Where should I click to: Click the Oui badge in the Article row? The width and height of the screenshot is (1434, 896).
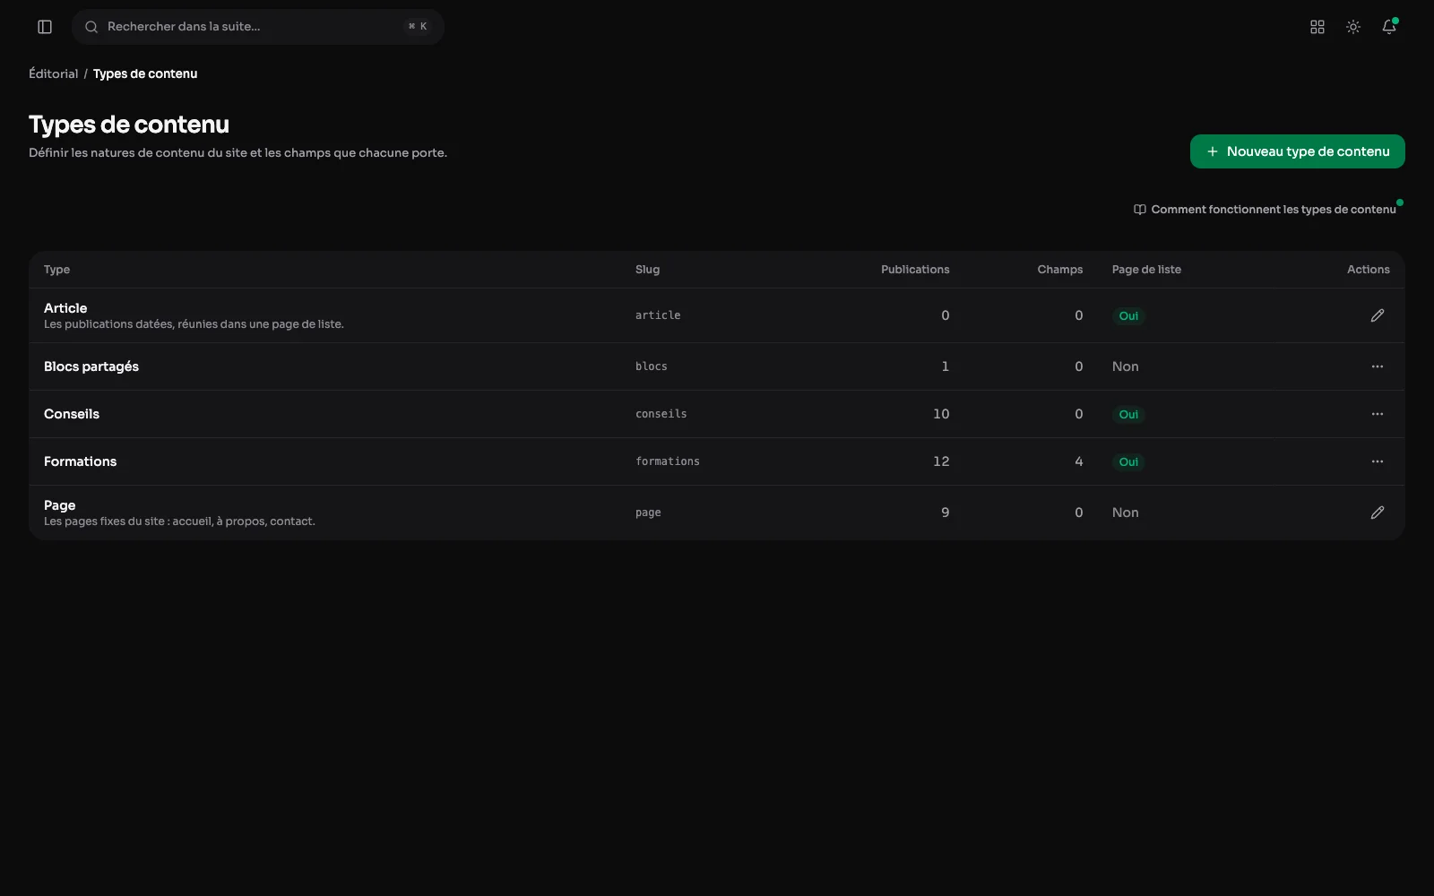(1128, 315)
